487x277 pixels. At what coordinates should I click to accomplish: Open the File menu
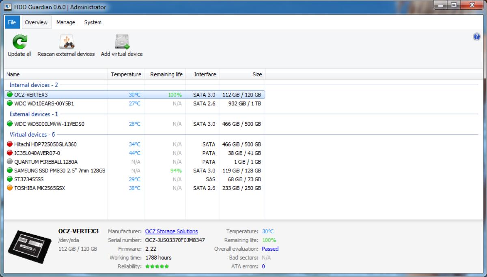tap(12, 22)
